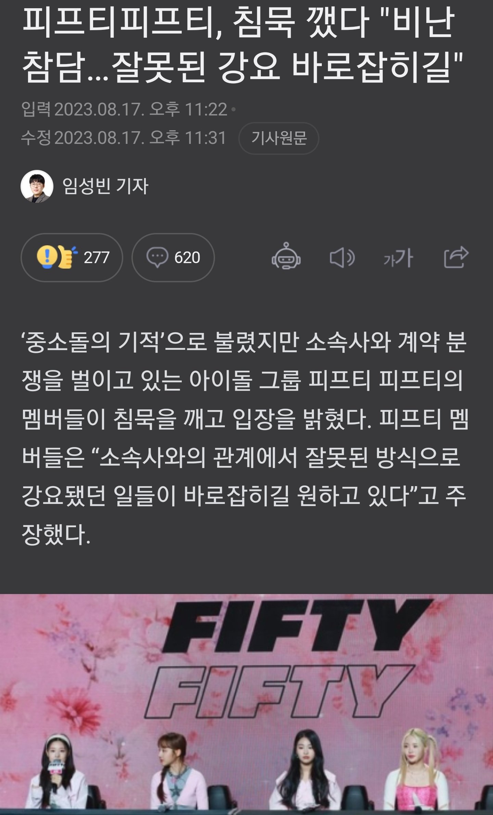The image size is (493, 815).
Task: Play article audio with speaker icon
Action: (x=342, y=258)
